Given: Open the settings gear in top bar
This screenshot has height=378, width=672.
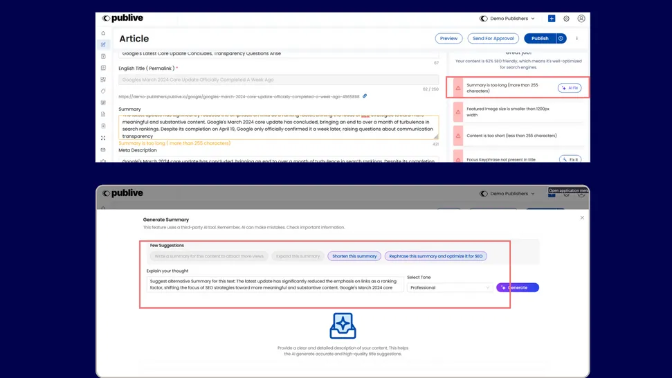Looking at the screenshot, I should [x=566, y=19].
